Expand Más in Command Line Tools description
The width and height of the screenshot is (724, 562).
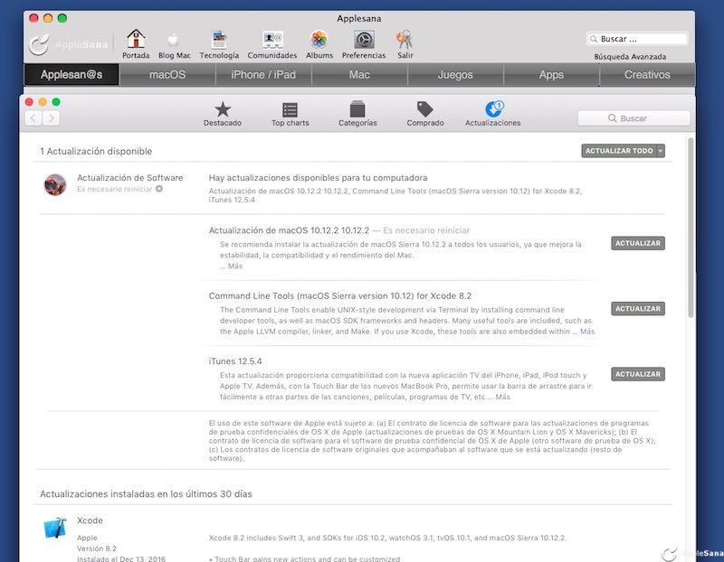[x=587, y=332]
